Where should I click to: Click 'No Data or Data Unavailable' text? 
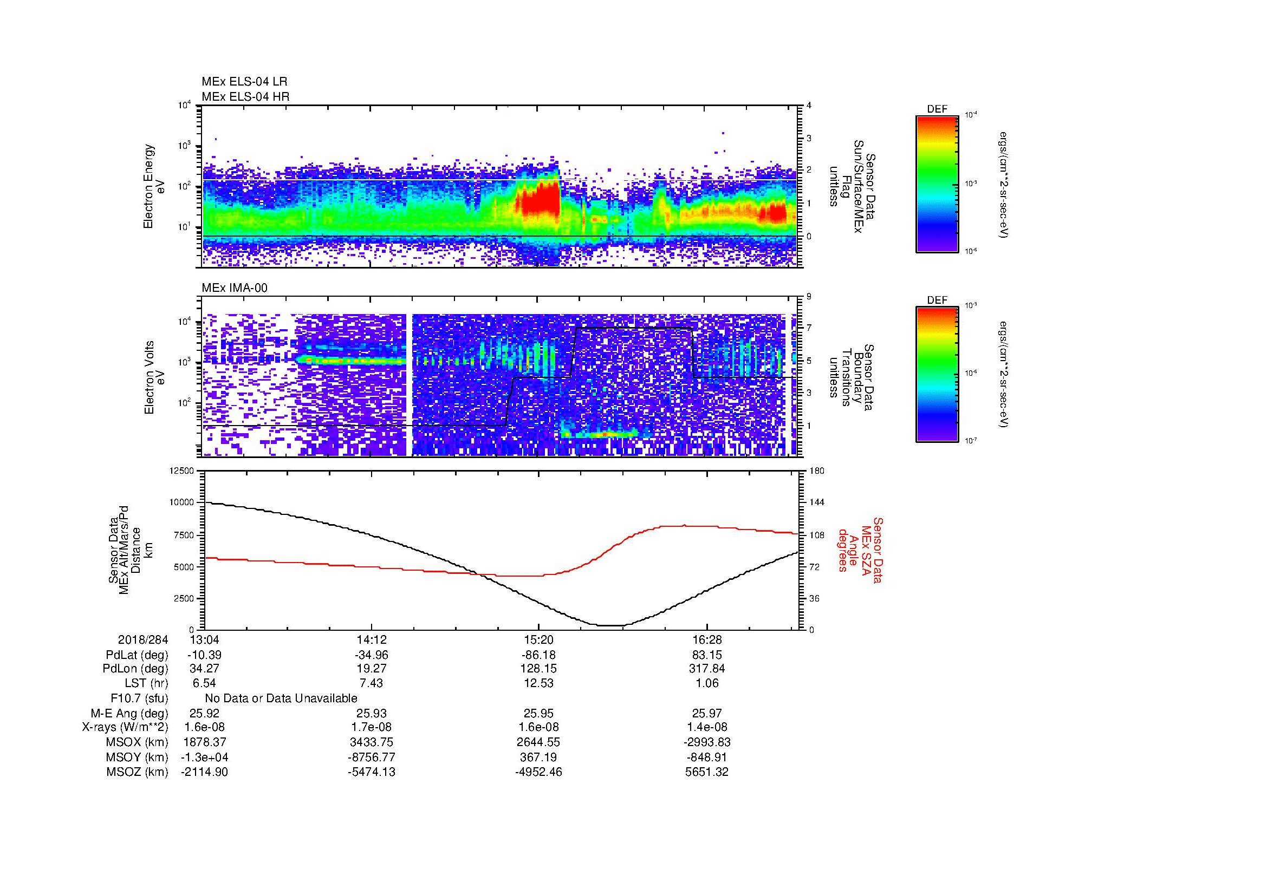(x=281, y=698)
